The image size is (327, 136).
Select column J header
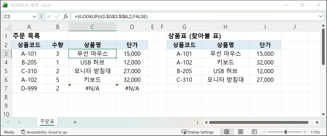pyautogui.click(x=295, y=27)
